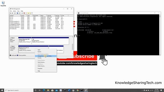
Task: Open File Explorer from the taskbar
Action: pyautogui.click(x=48, y=90)
